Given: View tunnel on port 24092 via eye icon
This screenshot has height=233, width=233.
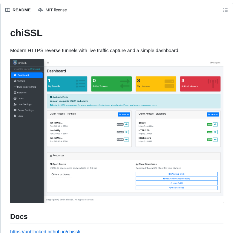Looking at the screenshot, I should pyautogui.click(x=126, y=132).
